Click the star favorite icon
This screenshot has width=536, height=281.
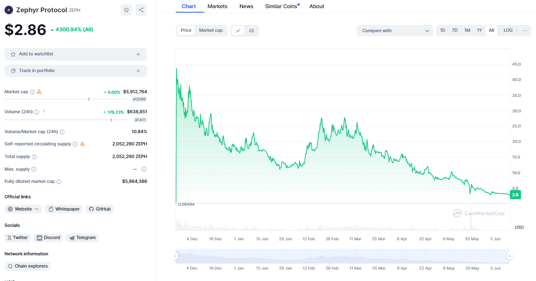click(x=126, y=10)
